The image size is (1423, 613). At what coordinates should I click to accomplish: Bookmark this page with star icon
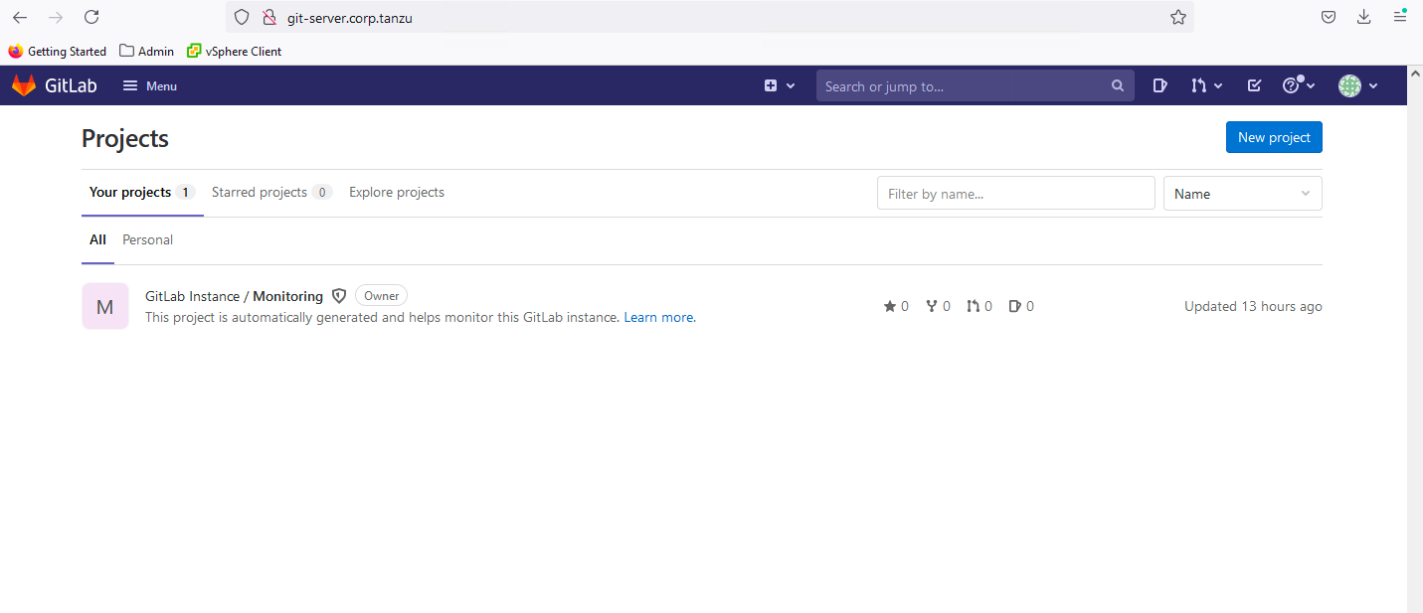[x=1178, y=17]
